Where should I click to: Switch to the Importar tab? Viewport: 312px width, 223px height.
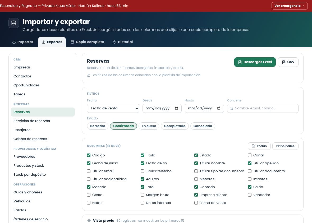23,42
